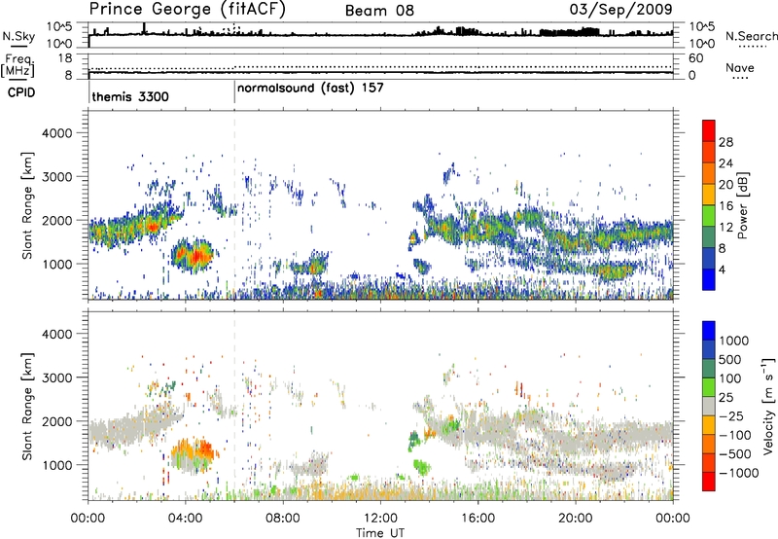Click the '3000' tick label on velocity panel
The image size is (778, 539).
point(57,377)
